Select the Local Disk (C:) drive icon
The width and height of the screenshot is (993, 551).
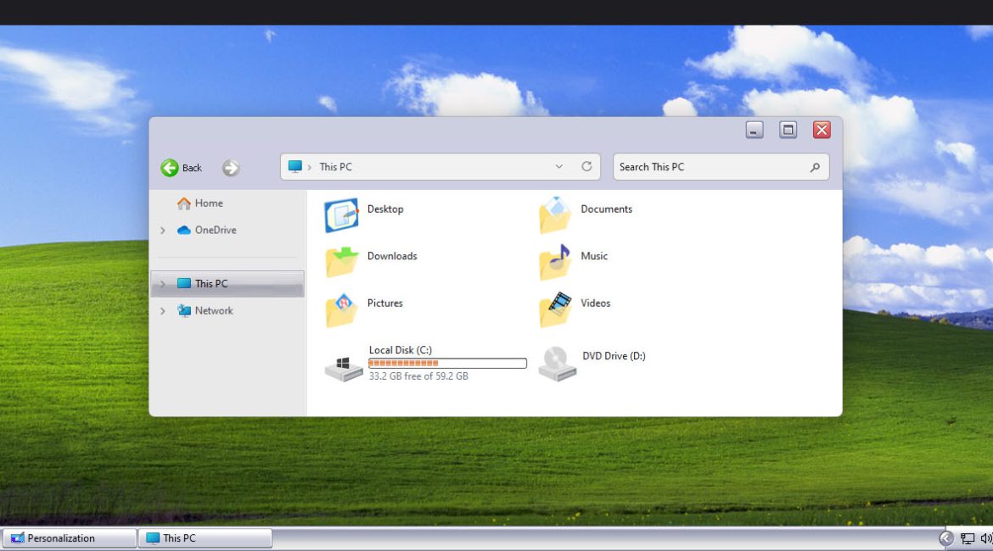(343, 368)
